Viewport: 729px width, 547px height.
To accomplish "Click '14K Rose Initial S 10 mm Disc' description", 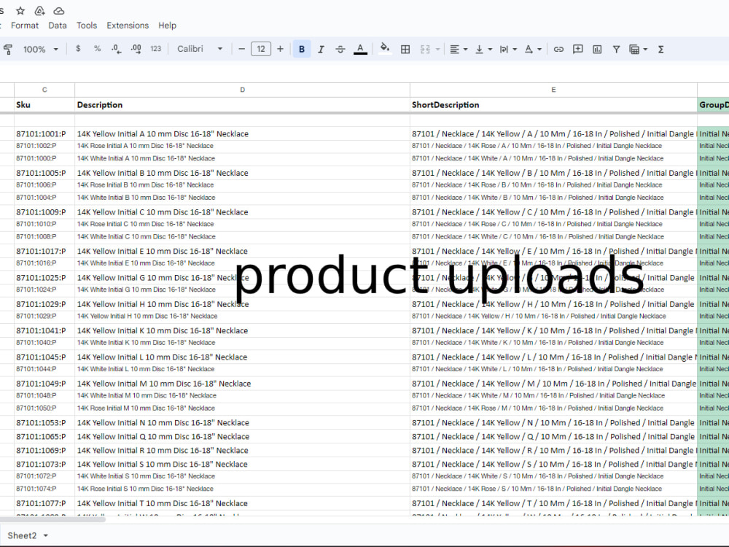I will point(242,489).
